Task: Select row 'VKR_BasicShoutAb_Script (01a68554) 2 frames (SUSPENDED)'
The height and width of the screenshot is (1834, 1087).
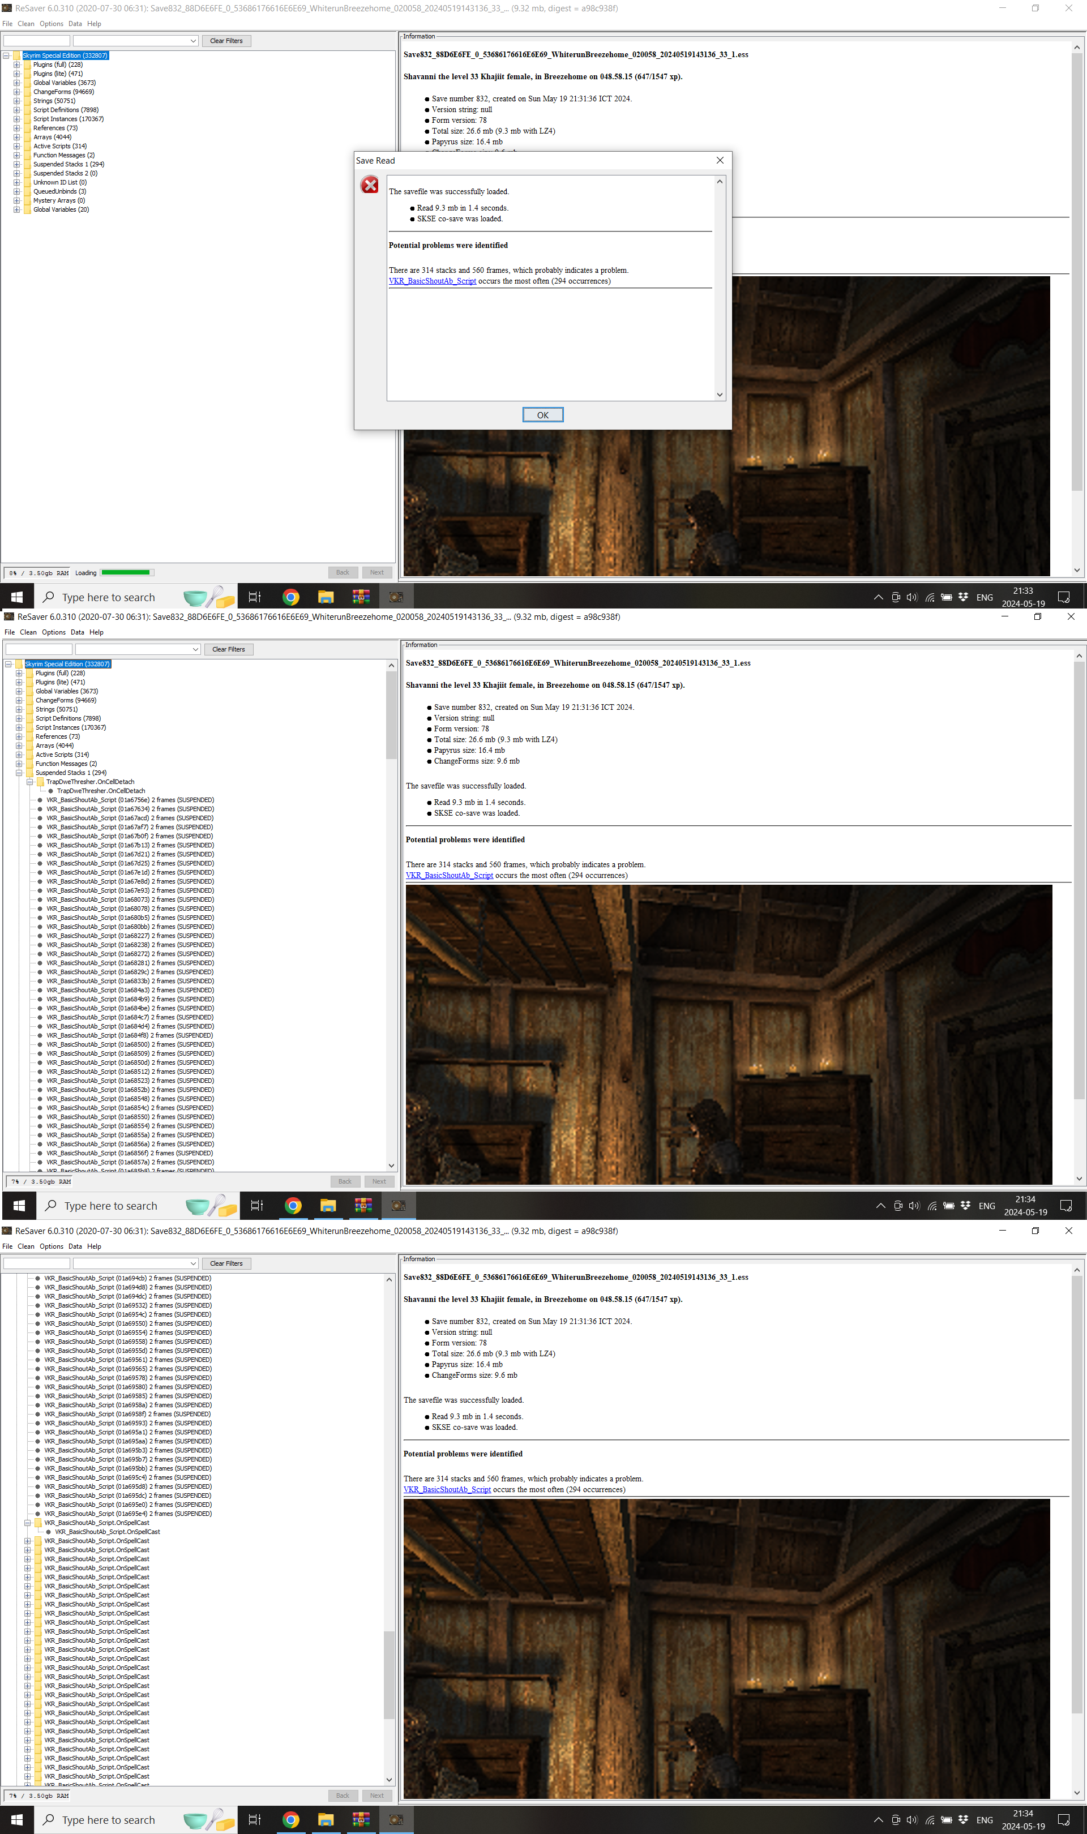Action: (130, 1126)
